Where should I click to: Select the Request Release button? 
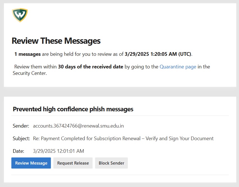[x=73, y=163]
